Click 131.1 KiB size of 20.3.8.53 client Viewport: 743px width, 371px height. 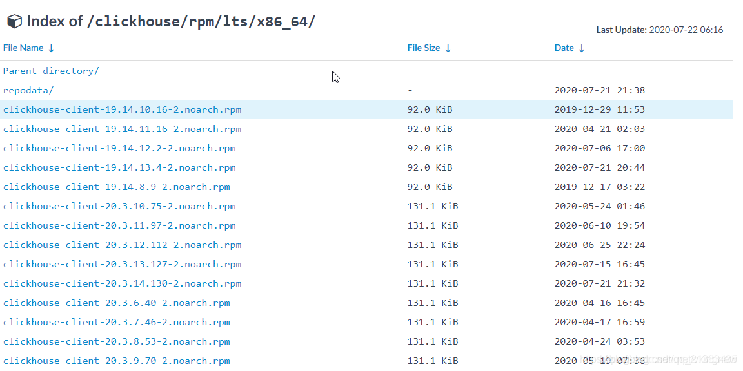tap(433, 341)
